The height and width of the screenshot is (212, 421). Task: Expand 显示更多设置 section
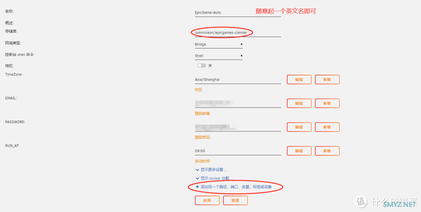(x=211, y=170)
